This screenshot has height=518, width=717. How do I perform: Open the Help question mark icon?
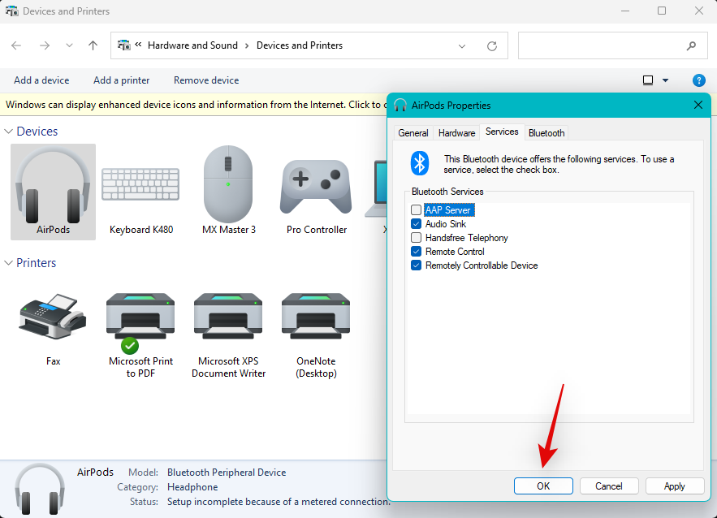[x=698, y=80]
